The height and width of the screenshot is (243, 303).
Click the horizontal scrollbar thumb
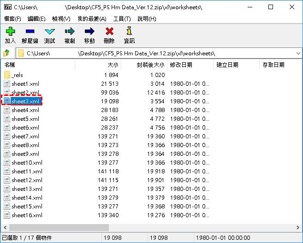pyautogui.click(x=59, y=227)
